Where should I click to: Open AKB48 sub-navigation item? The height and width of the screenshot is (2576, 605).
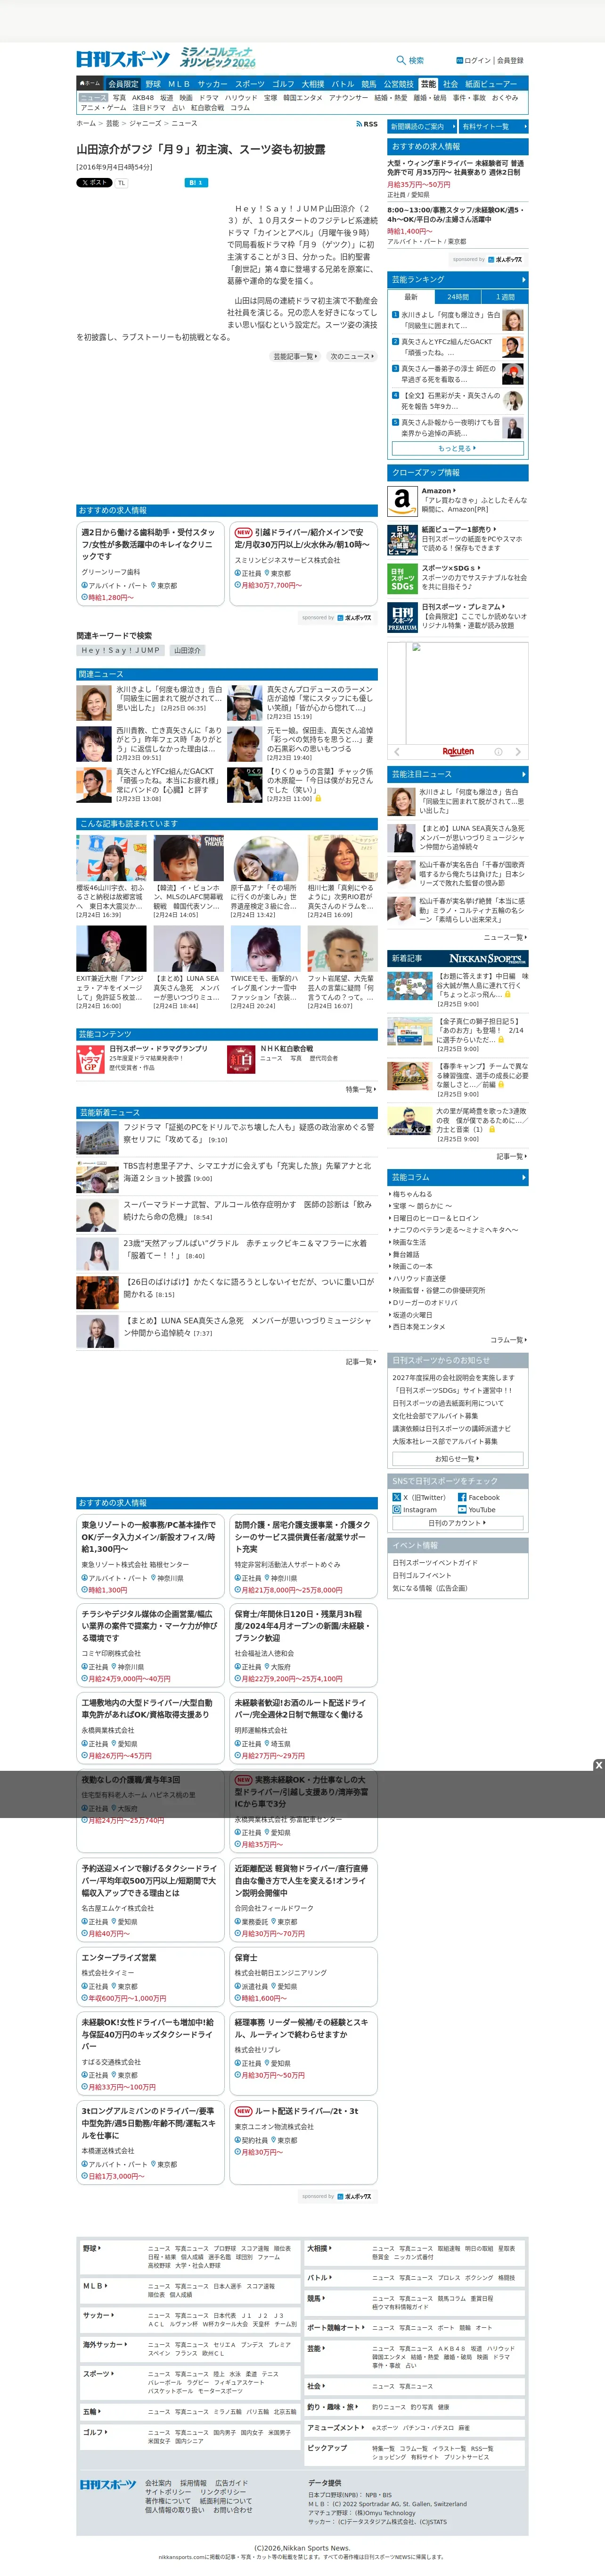143,98
